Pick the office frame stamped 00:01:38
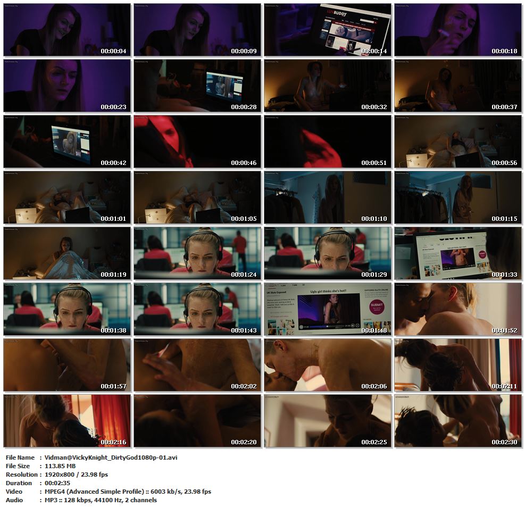The width and height of the screenshot is (525, 507). [x=67, y=310]
